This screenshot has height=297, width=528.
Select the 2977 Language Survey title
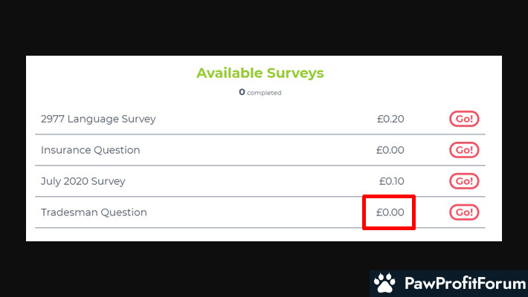click(x=98, y=119)
